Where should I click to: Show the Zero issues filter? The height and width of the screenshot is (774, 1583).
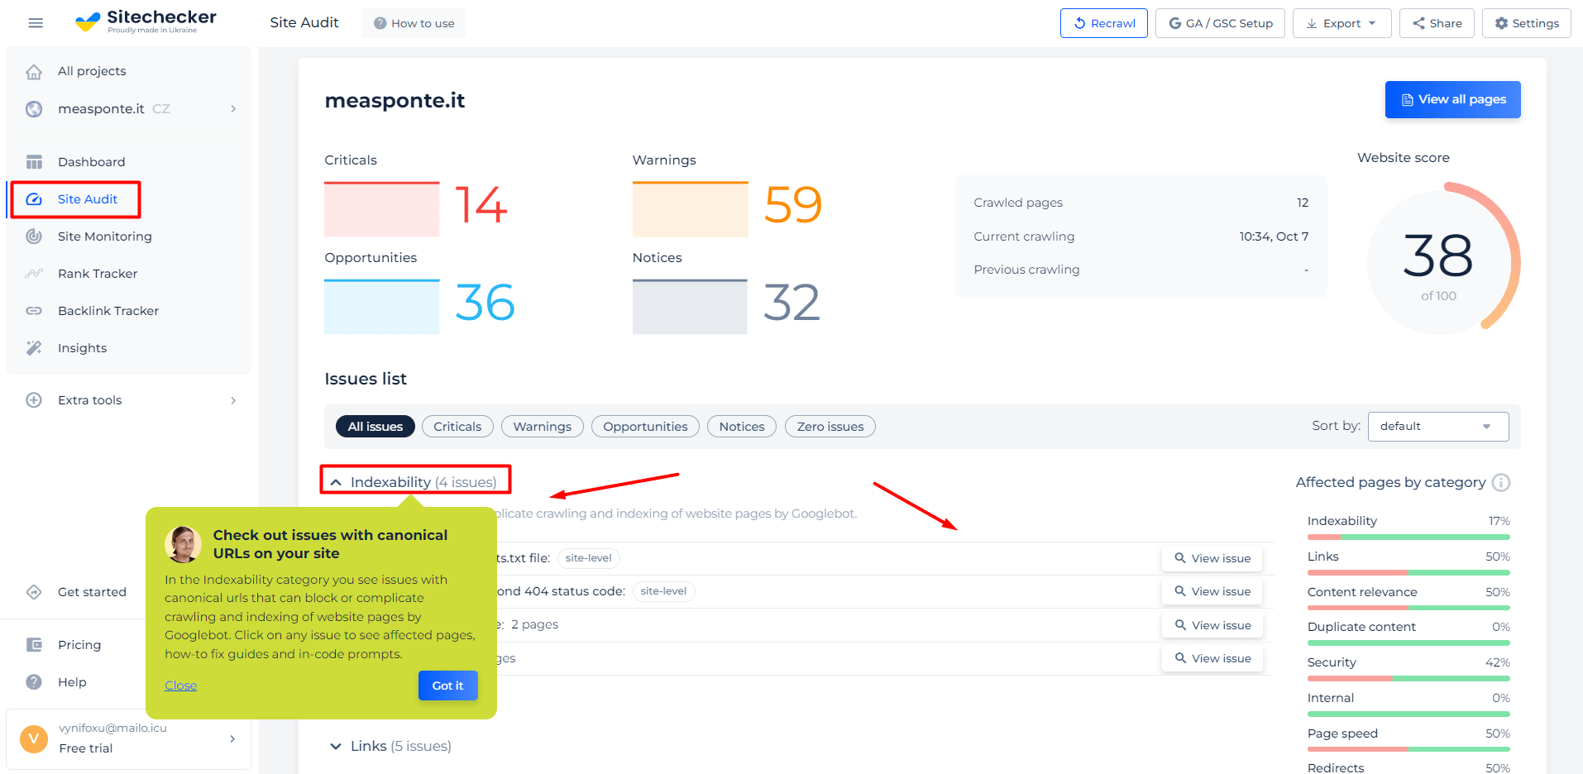click(830, 427)
